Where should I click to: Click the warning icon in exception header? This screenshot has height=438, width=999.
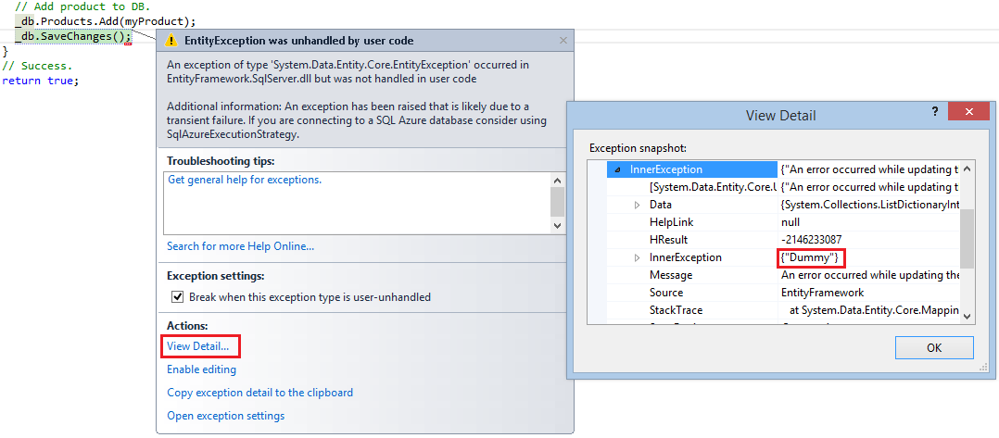(171, 41)
